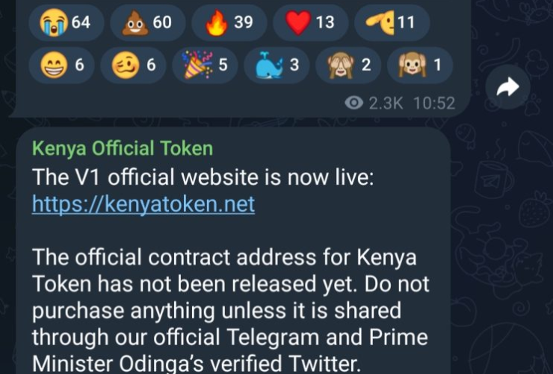Toggle the see-no-evil monkey reaction

pos(348,65)
